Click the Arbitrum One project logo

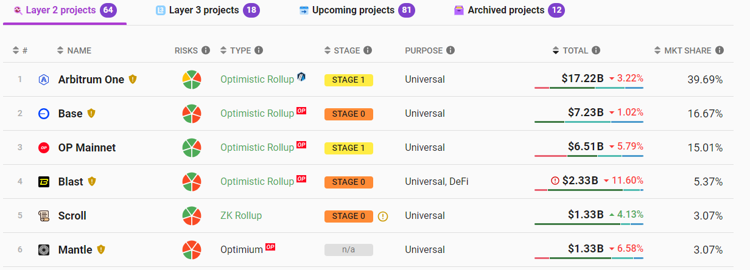click(x=43, y=80)
